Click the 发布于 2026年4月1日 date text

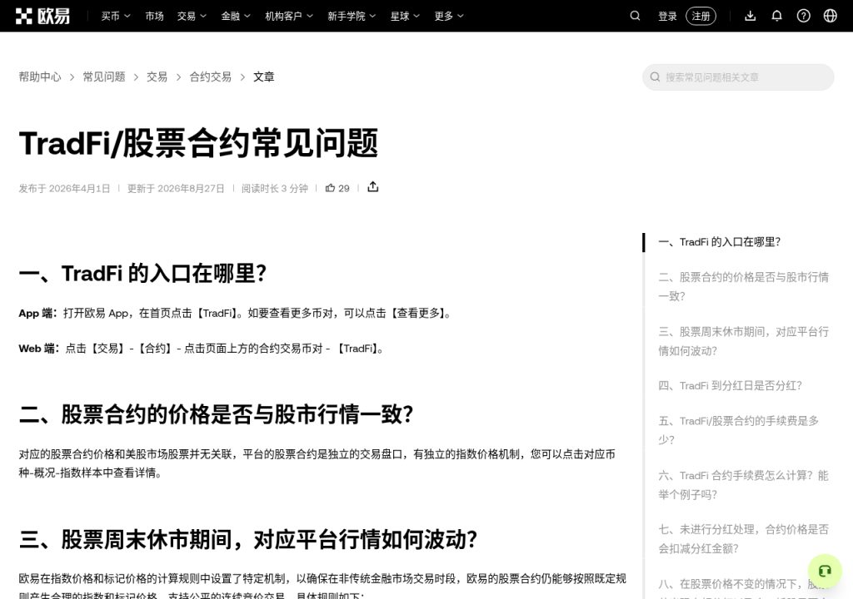(64, 189)
